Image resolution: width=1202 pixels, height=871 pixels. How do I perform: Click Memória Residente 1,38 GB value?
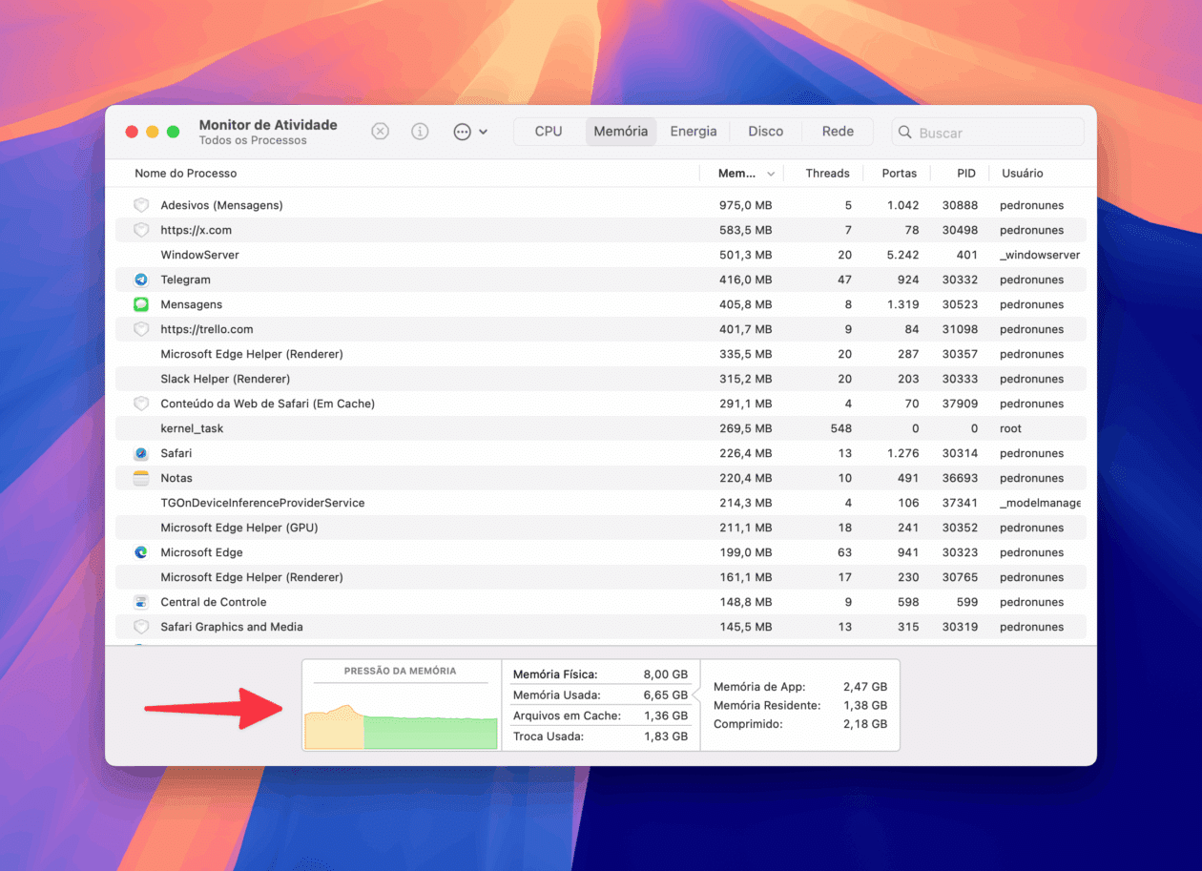tap(865, 705)
